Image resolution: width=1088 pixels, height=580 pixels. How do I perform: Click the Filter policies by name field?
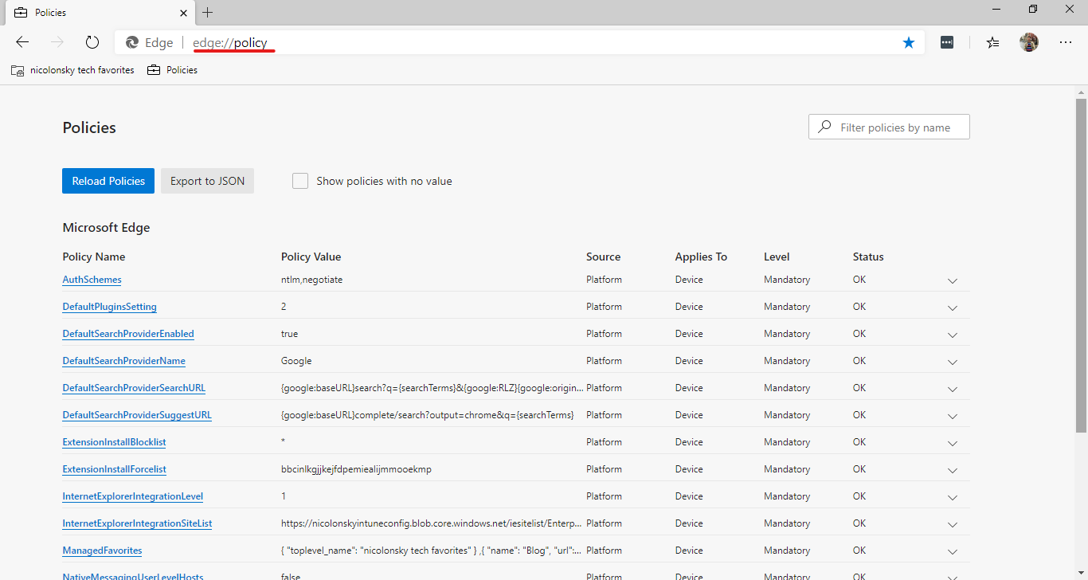[889, 127]
